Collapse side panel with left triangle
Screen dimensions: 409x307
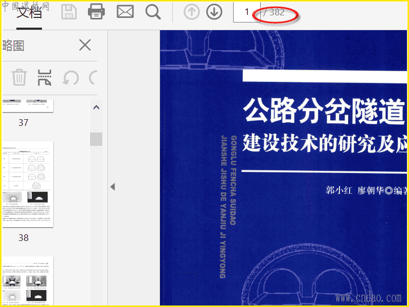112,187
